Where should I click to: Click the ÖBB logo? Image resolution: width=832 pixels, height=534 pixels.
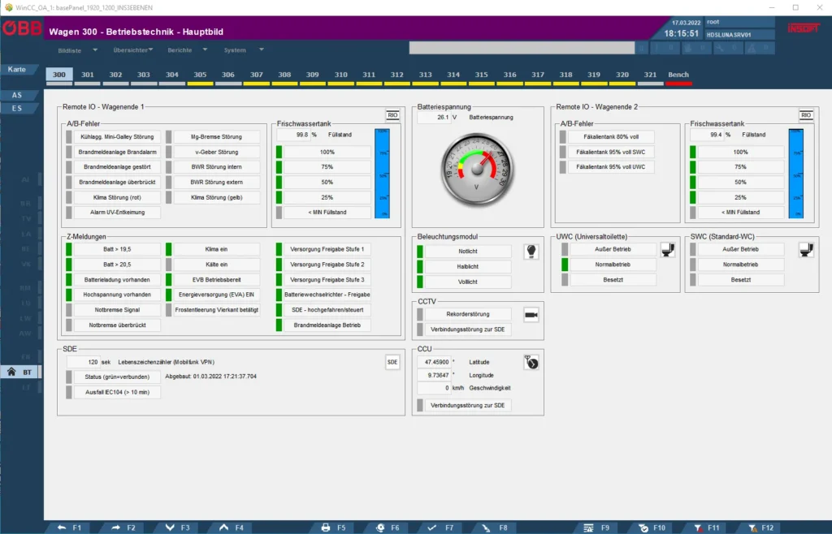(x=22, y=28)
